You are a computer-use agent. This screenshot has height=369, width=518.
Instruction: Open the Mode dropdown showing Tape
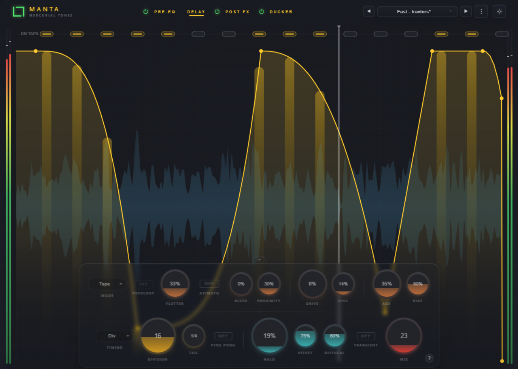pyautogui.click(x=107, y=284)
